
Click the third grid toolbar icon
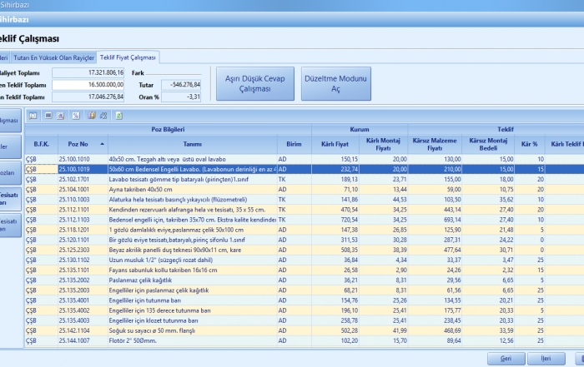click(x=61, y=115)
